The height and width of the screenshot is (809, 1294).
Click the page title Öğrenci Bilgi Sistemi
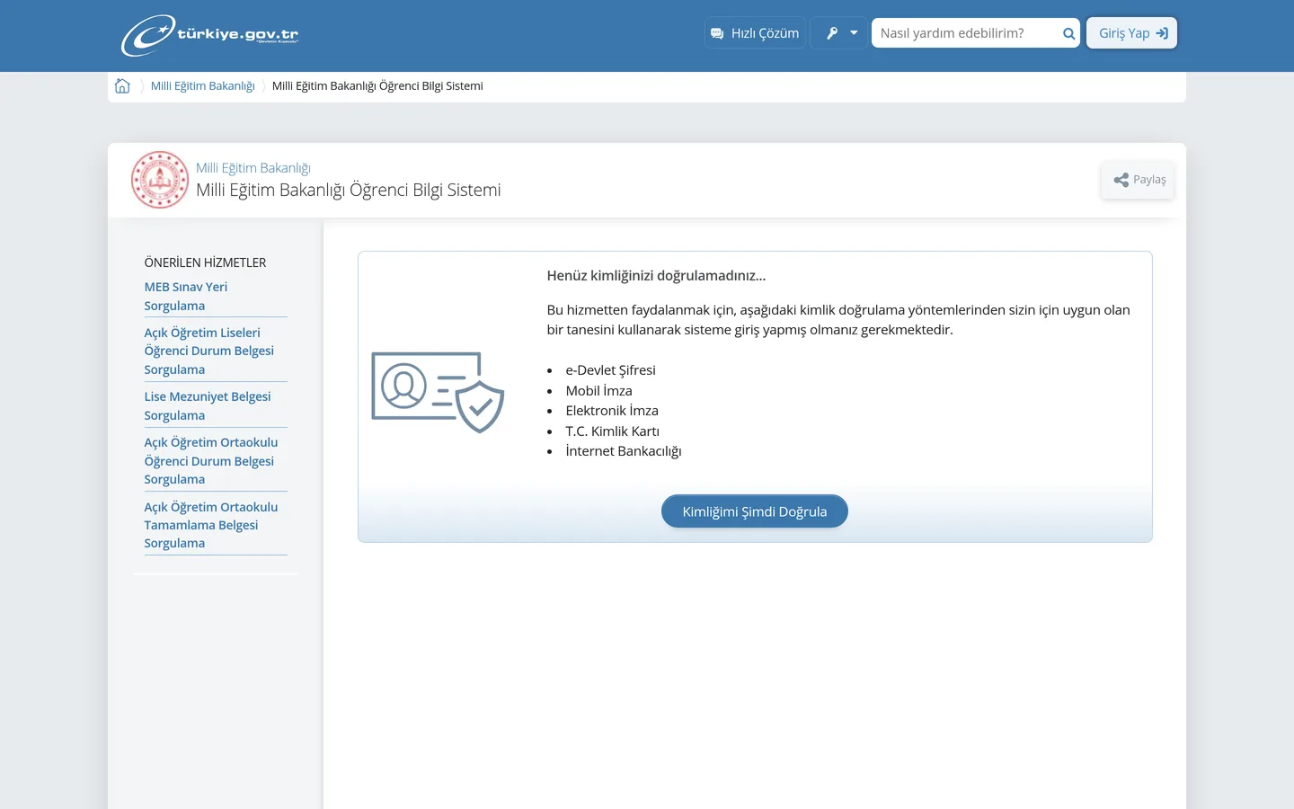349,191
